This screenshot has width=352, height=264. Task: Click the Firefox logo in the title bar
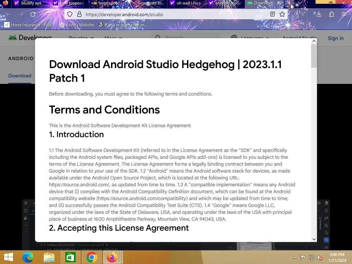coord(5,3)
